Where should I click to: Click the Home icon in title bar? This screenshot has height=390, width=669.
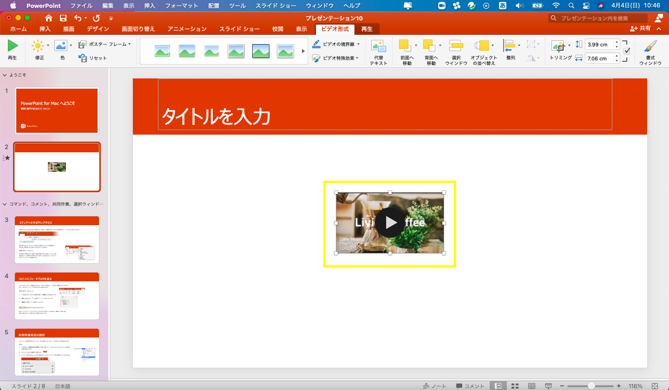click(49, 18)
